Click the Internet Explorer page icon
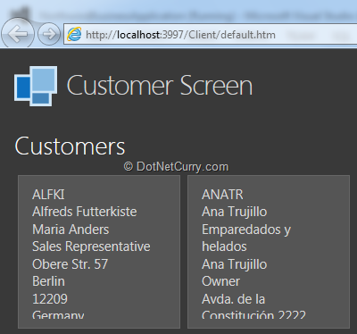 pyautogui.click(x=74, y=34)
